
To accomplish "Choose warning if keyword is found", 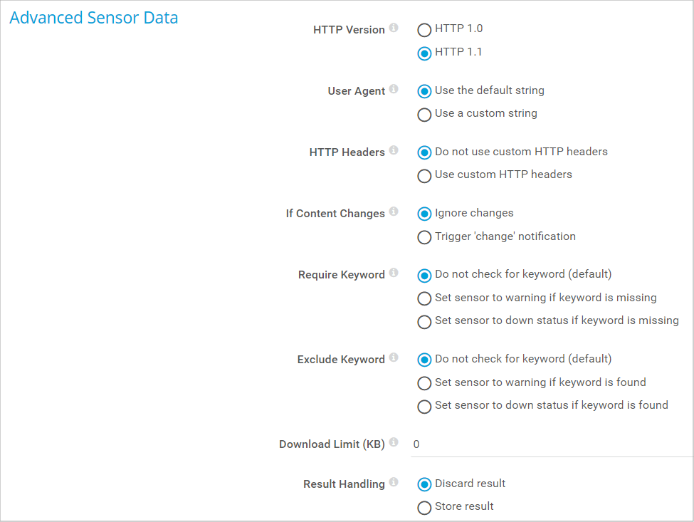I will 424,383.
